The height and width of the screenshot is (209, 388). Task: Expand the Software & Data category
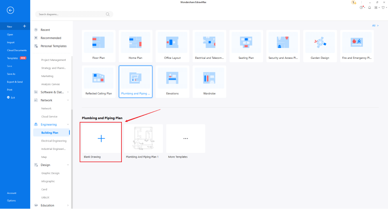(x=68, y=92)
